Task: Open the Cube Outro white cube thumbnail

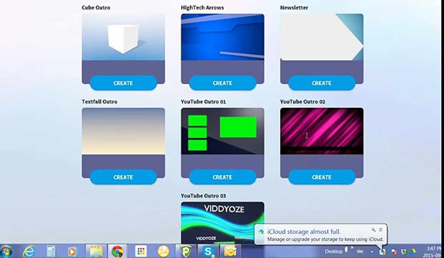Action: point(123,37)
